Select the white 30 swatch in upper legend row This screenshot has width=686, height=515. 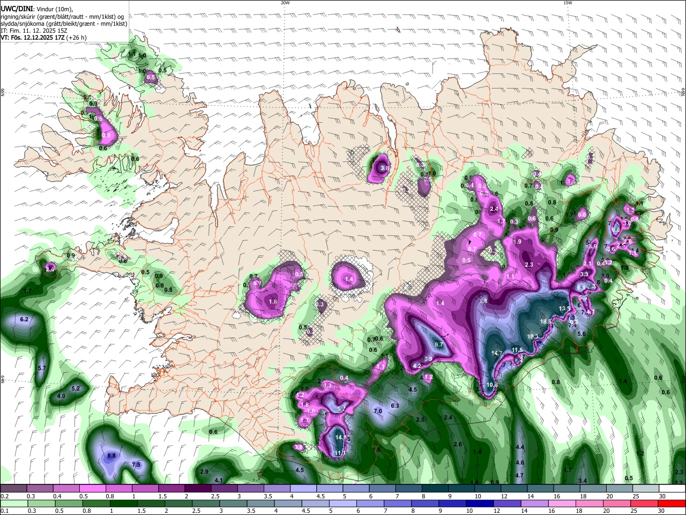673,489
